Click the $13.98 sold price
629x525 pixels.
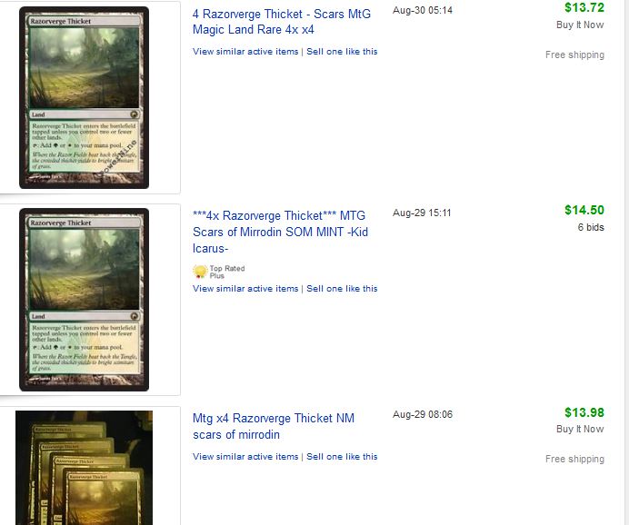click(x=584, y=412)
